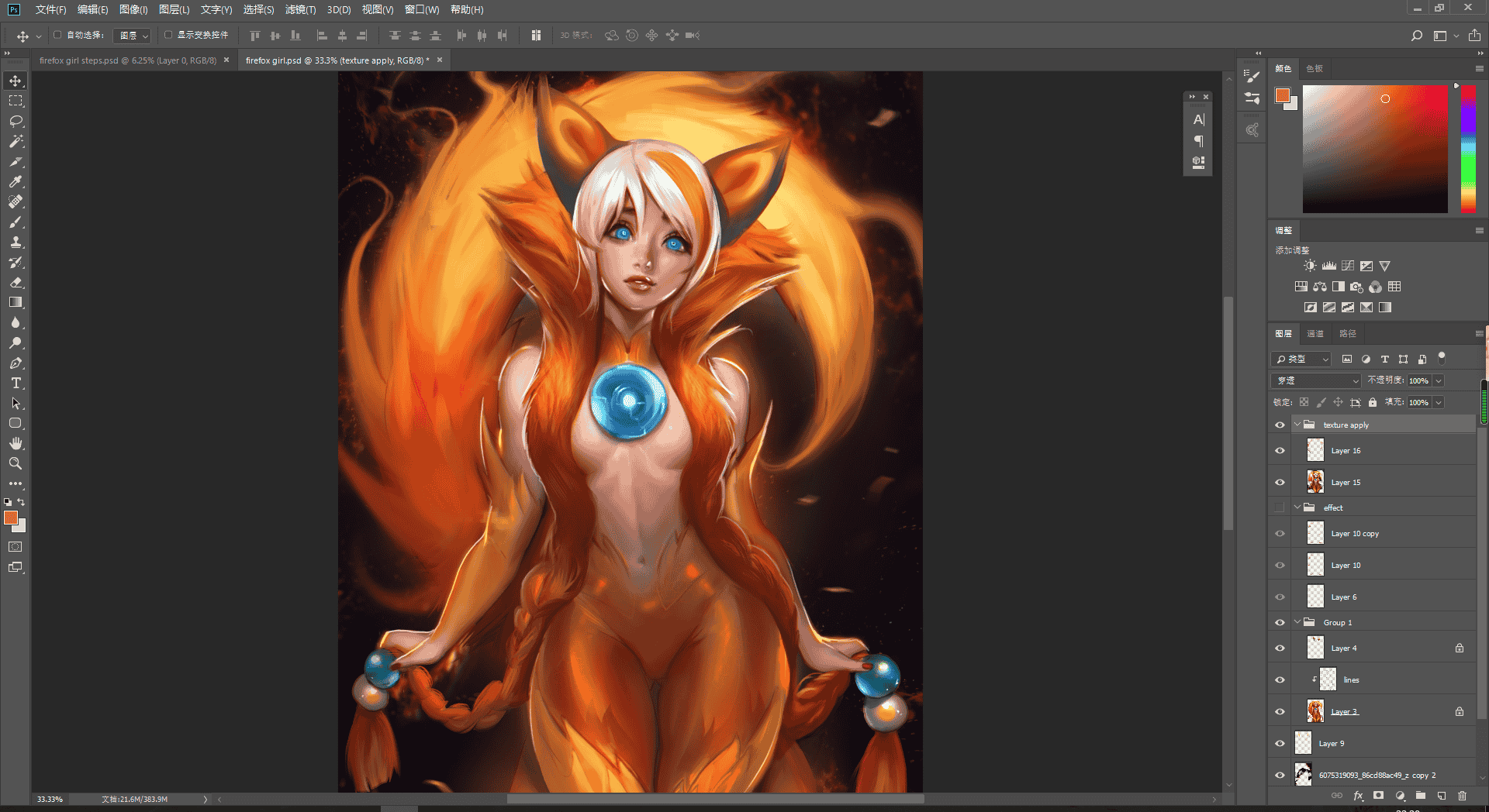This screenshot has height=812, width=1489.
Task: Click the zoom percentage field 33.33%
Action: (x=50, y=799)
